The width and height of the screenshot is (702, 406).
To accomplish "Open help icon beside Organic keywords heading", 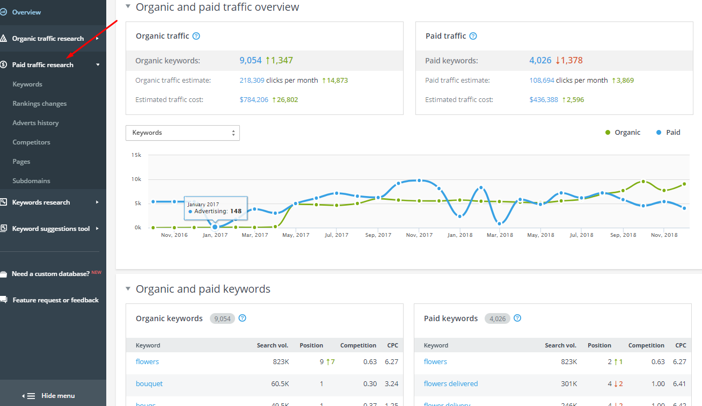I will pos(242,318).
